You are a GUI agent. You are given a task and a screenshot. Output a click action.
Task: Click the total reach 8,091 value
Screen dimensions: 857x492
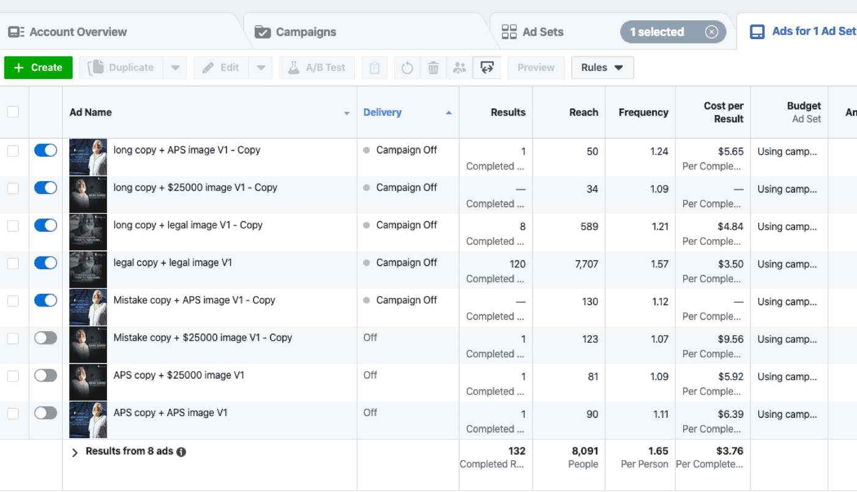585,451
